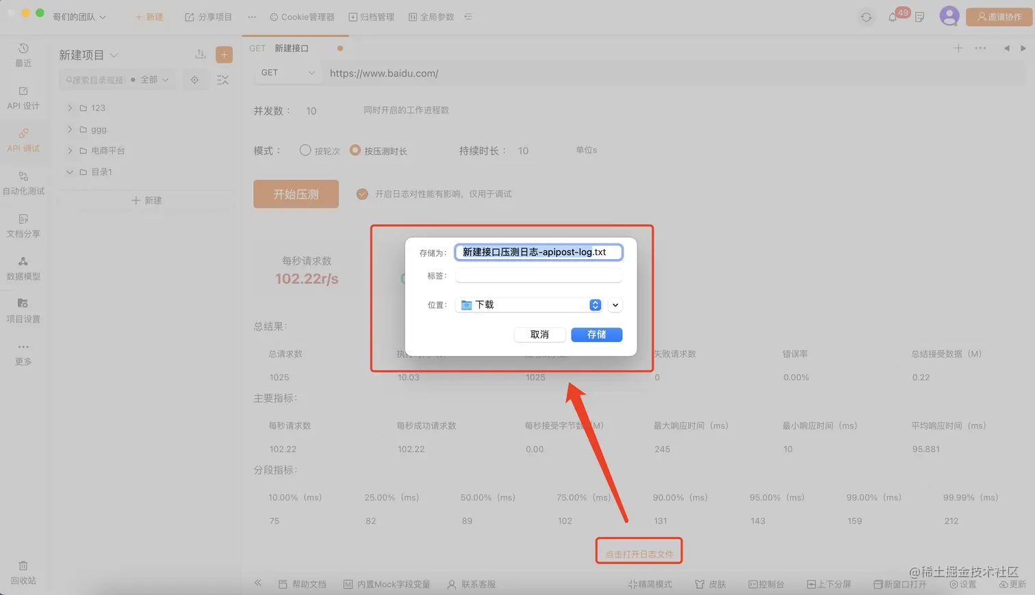
Task: Click the 持续时长 value 10
Action: click(523, 150)
